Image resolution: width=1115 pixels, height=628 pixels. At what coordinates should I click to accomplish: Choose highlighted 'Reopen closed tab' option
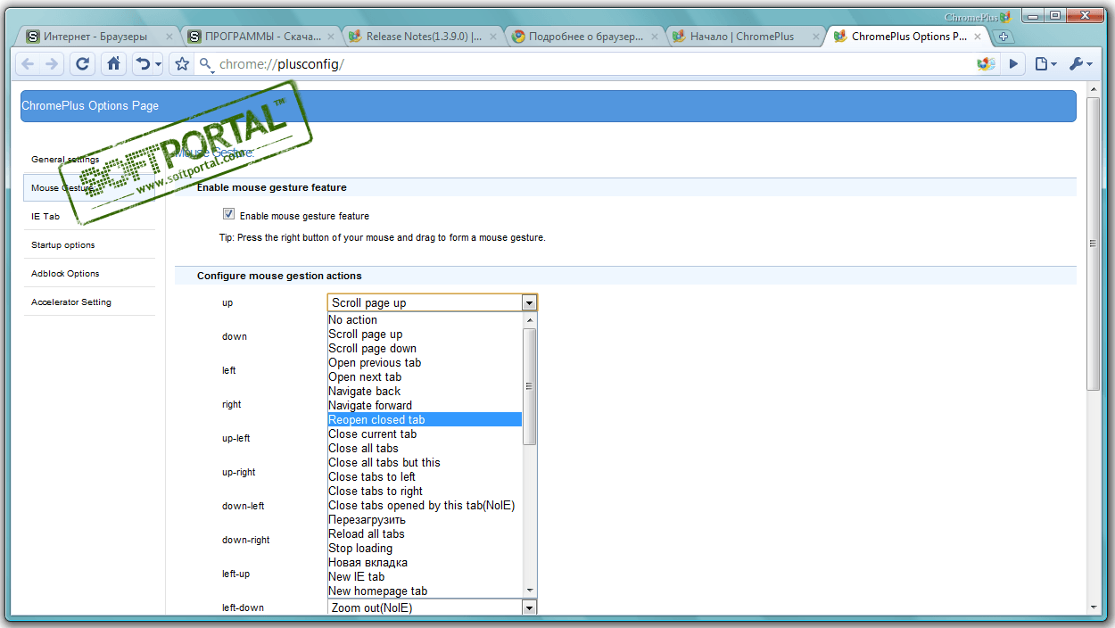point(425,419)
